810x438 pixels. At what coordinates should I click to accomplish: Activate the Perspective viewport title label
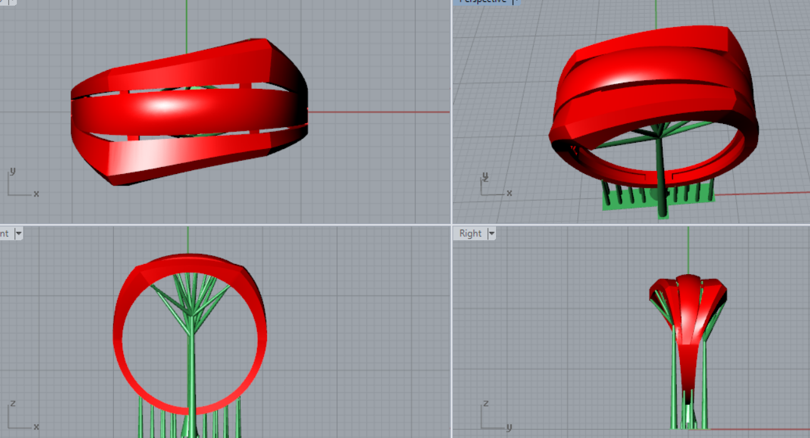pyautogui.click(x=482, y=2)
